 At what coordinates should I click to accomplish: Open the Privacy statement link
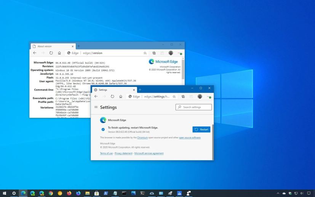point(123,153)
